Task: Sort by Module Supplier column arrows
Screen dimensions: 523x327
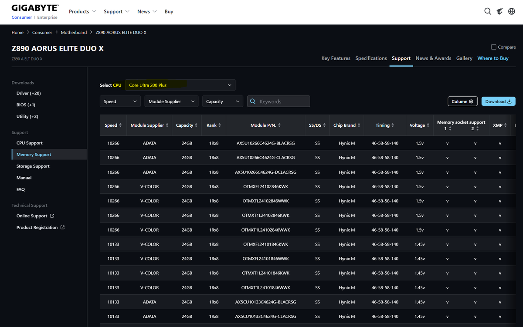Action: pyautogui.click(x=167, y=125)
